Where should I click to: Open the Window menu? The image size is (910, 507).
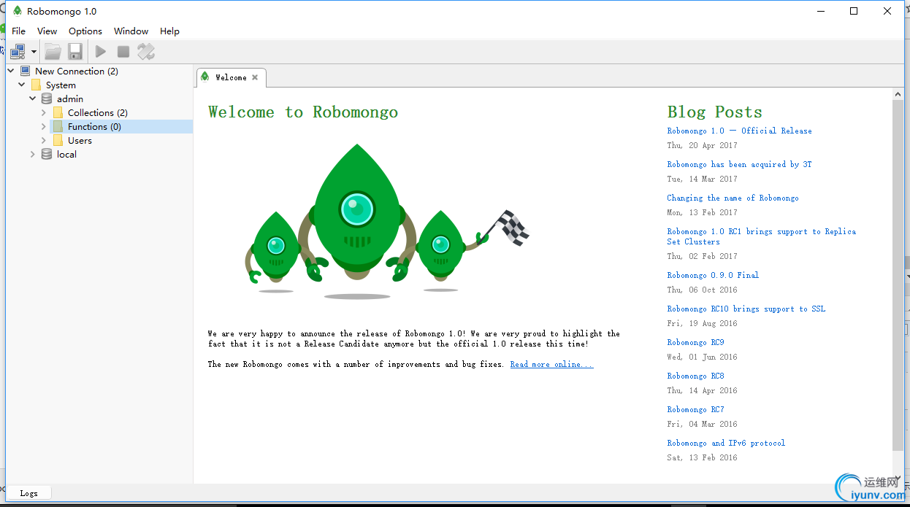point(131,31)
